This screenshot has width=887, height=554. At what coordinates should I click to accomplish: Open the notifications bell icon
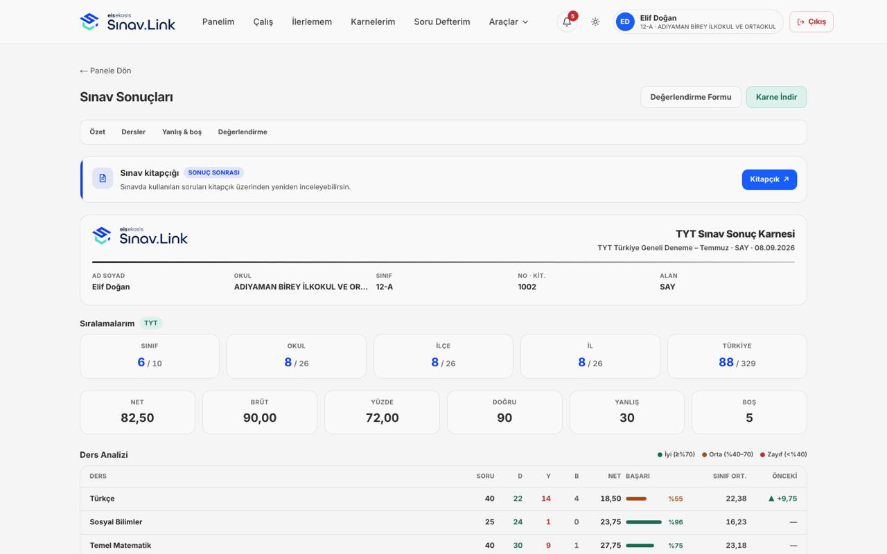coord(567,21)
